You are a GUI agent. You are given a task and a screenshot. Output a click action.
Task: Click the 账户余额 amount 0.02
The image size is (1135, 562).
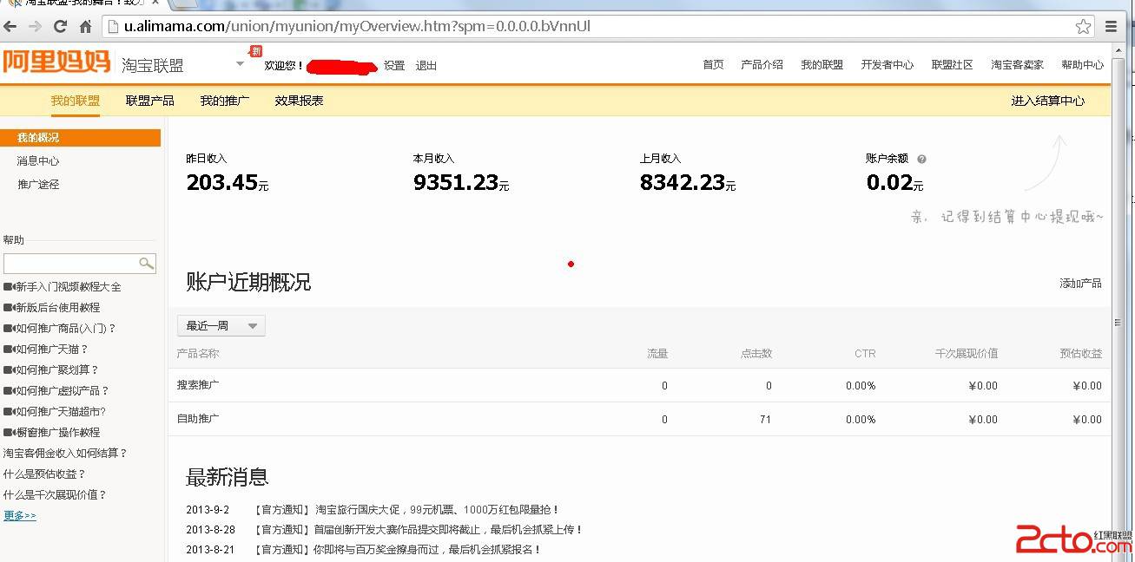[889, 182]
